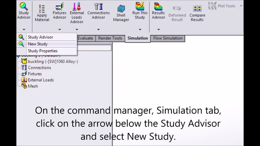Viewport: 260px width, 146px height.
Task: Select Study Properties menu entry
Action: (47, 51)
